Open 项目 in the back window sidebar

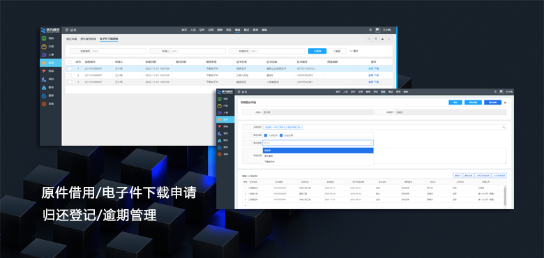pyautogui.click(x=51, y=79)
